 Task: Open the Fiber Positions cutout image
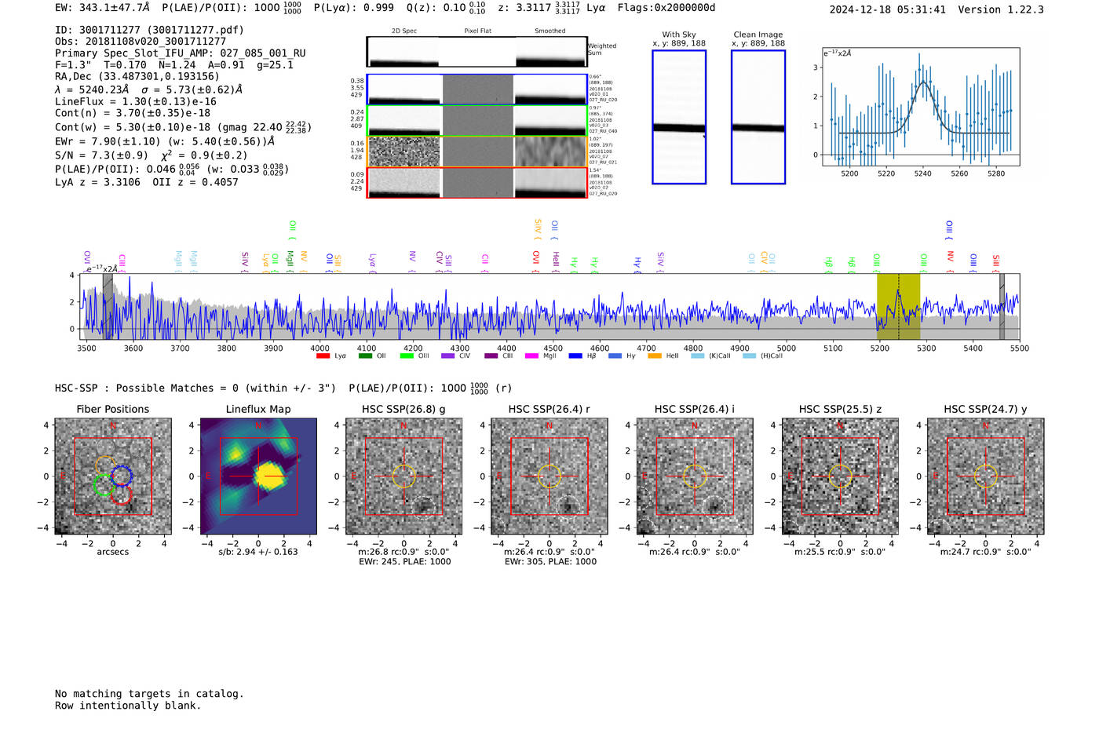pos(113,476)
